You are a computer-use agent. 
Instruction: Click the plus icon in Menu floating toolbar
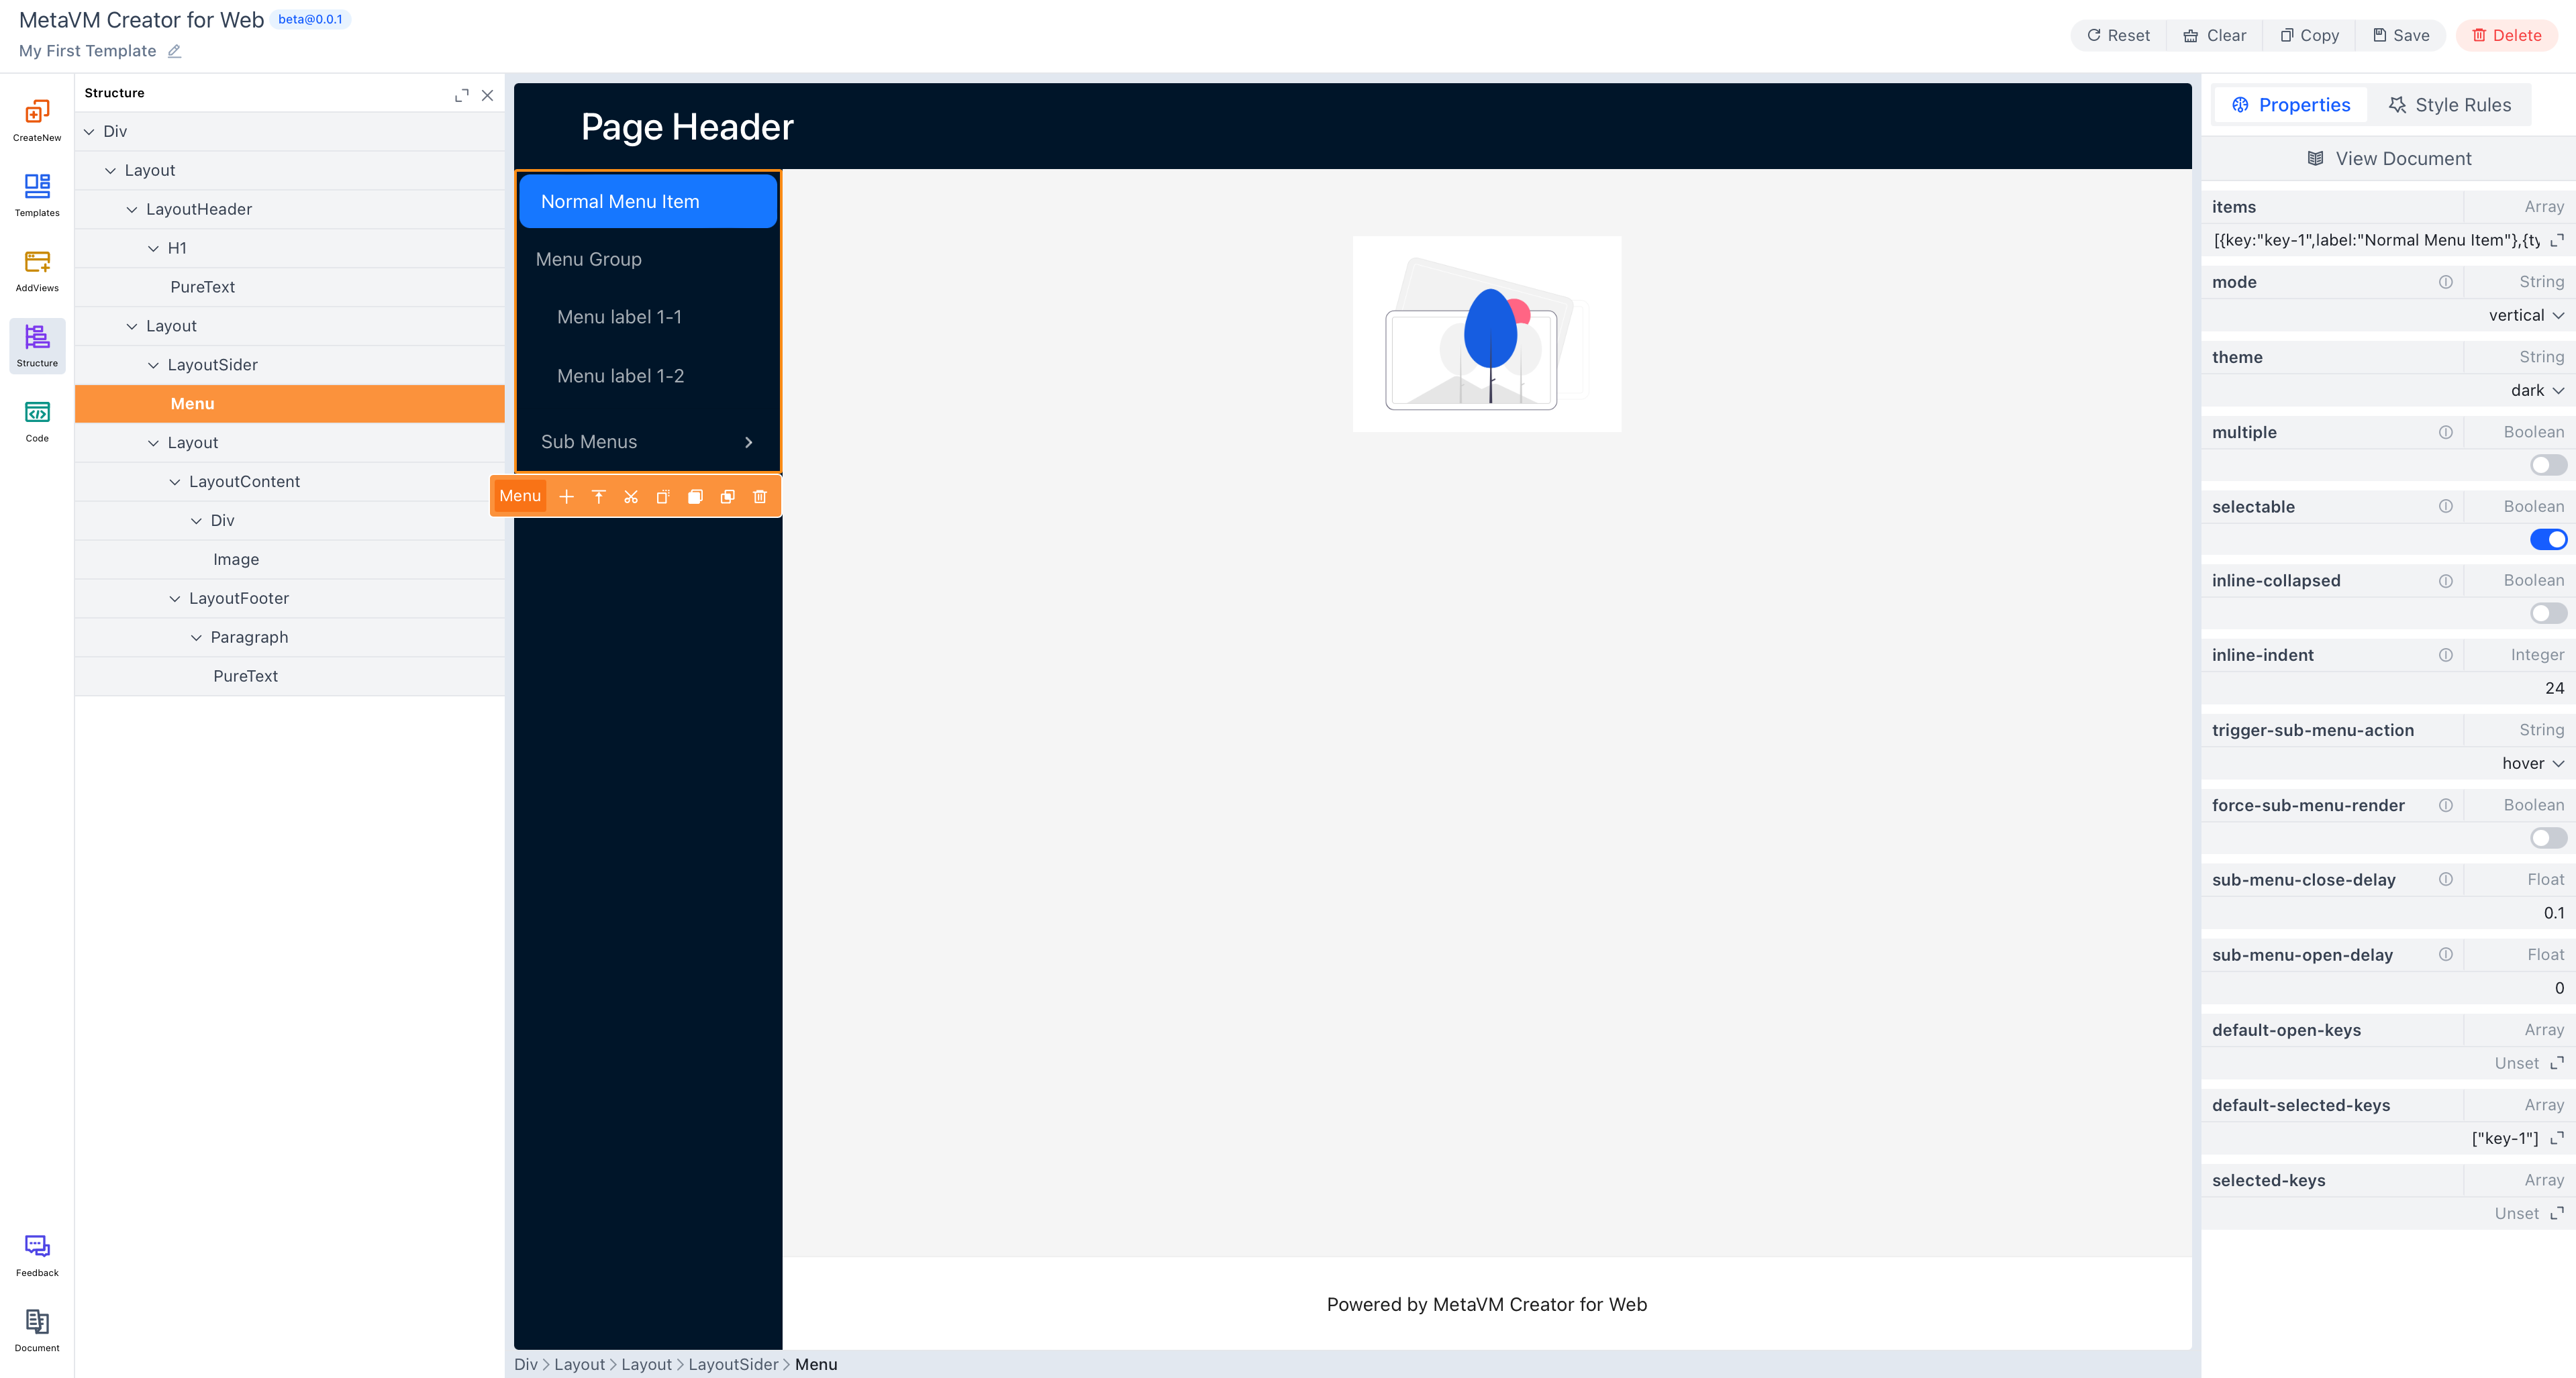(x=567, y=496)
